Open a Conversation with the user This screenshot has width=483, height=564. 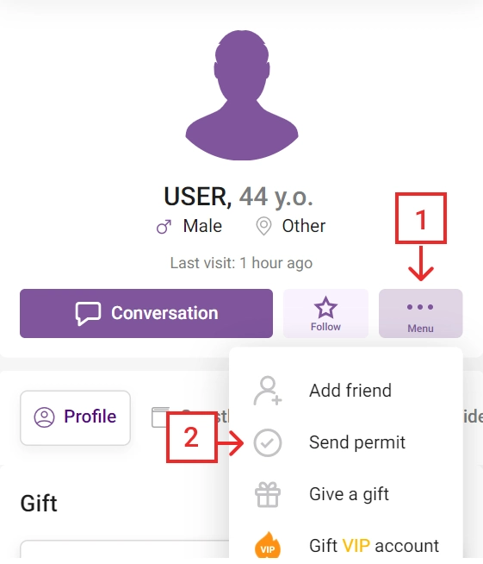[x=146, y=313]
